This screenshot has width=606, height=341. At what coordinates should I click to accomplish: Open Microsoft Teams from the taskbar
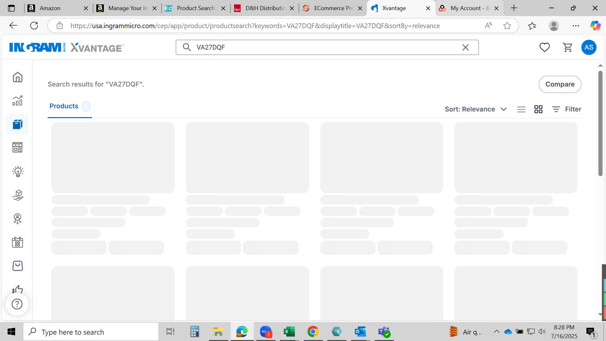(384, 332)
